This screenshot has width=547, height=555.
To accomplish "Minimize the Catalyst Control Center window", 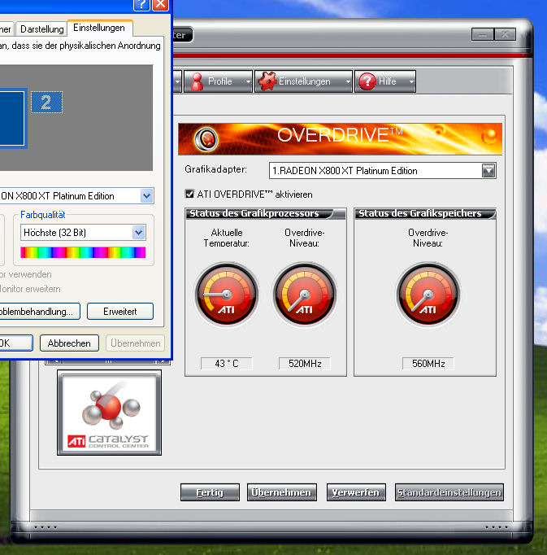I will coord(482,35).
